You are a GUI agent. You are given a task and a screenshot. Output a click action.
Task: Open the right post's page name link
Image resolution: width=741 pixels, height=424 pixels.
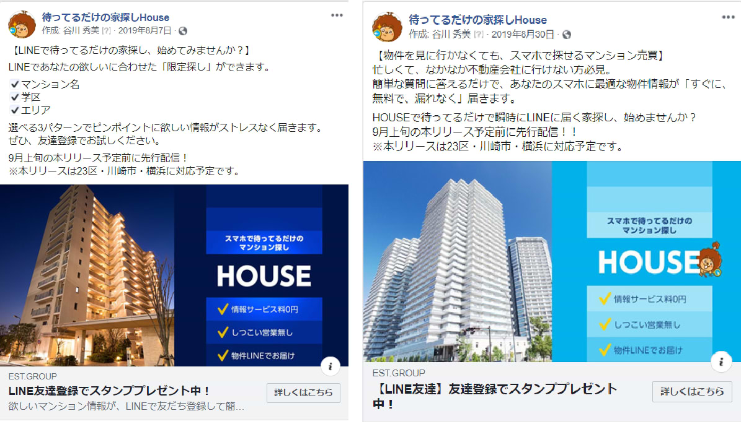click(x=478, y=20)
